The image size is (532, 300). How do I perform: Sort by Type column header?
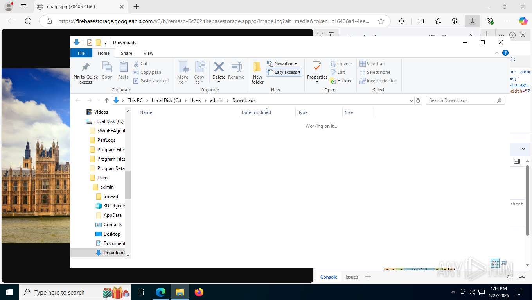point(319,112)
